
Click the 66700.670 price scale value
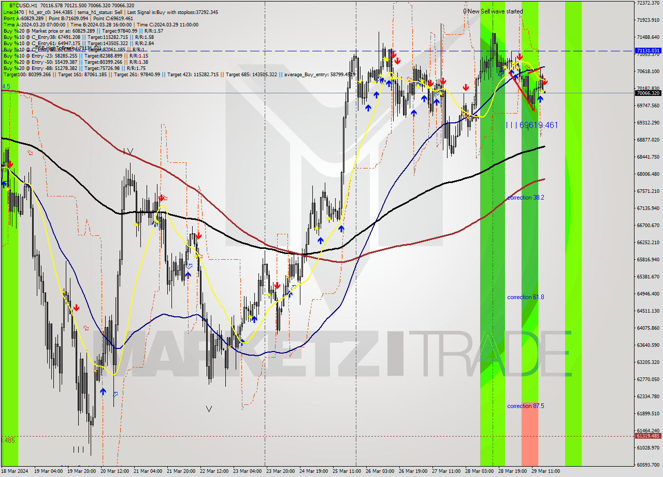point(647,226)
